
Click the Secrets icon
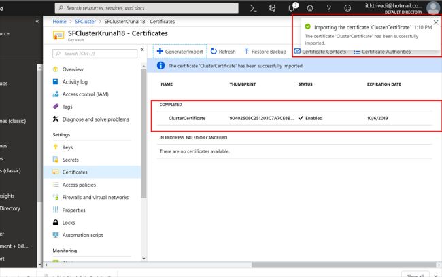tap(56, 160)
